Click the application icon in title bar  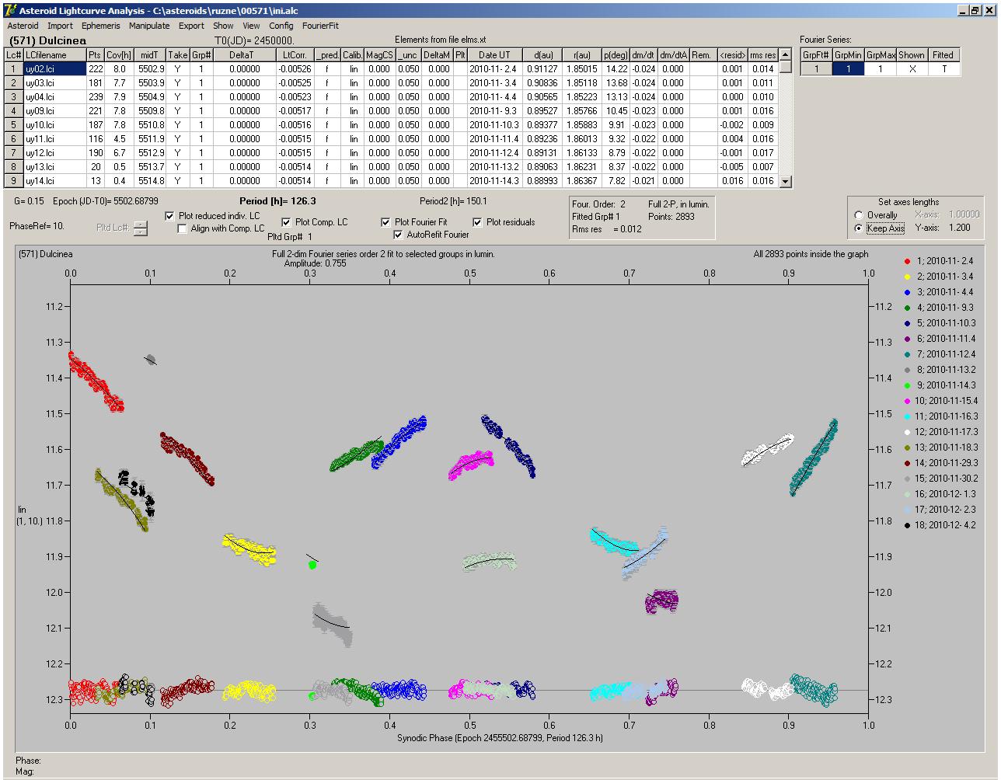[9, 11]
